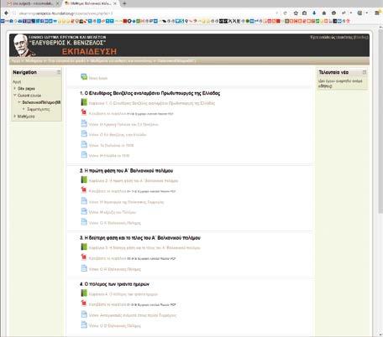Viewport: 383px width, 337px height.
Task: Bookmark page with the star icon
Action: [296, 13]
